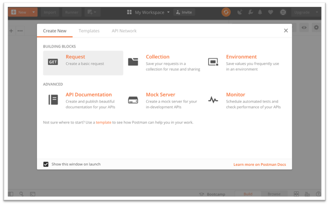This screenshot has height=205, width=329.
Task: Click the find and replace icon
Action: pos(21,194)
